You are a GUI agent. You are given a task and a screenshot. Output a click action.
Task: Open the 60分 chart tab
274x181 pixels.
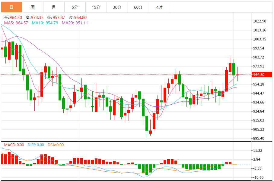coord(139,7)
